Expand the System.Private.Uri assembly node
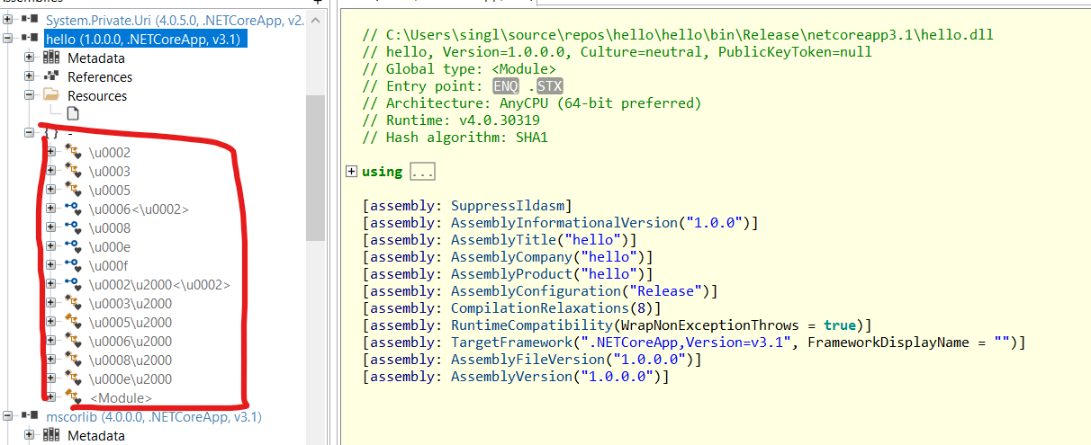The width and height of the screenshot is (1091, 445). [x=9, y=20]
